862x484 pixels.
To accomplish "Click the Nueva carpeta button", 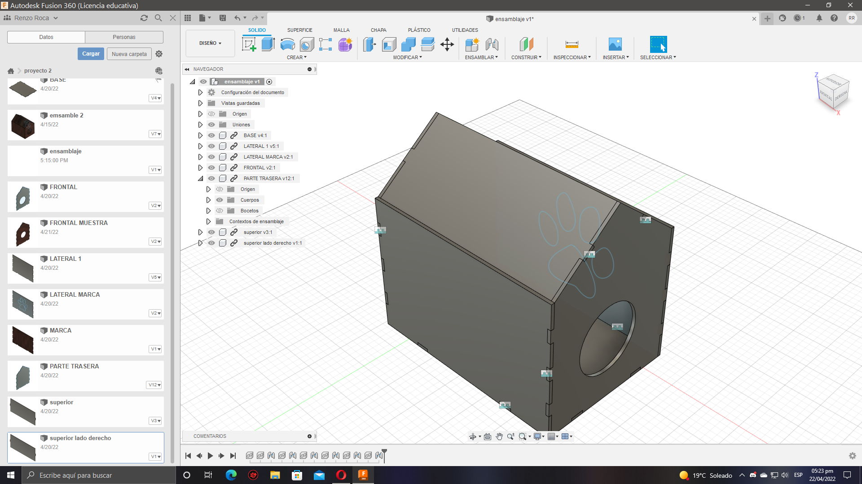I will tap(129, 54).
